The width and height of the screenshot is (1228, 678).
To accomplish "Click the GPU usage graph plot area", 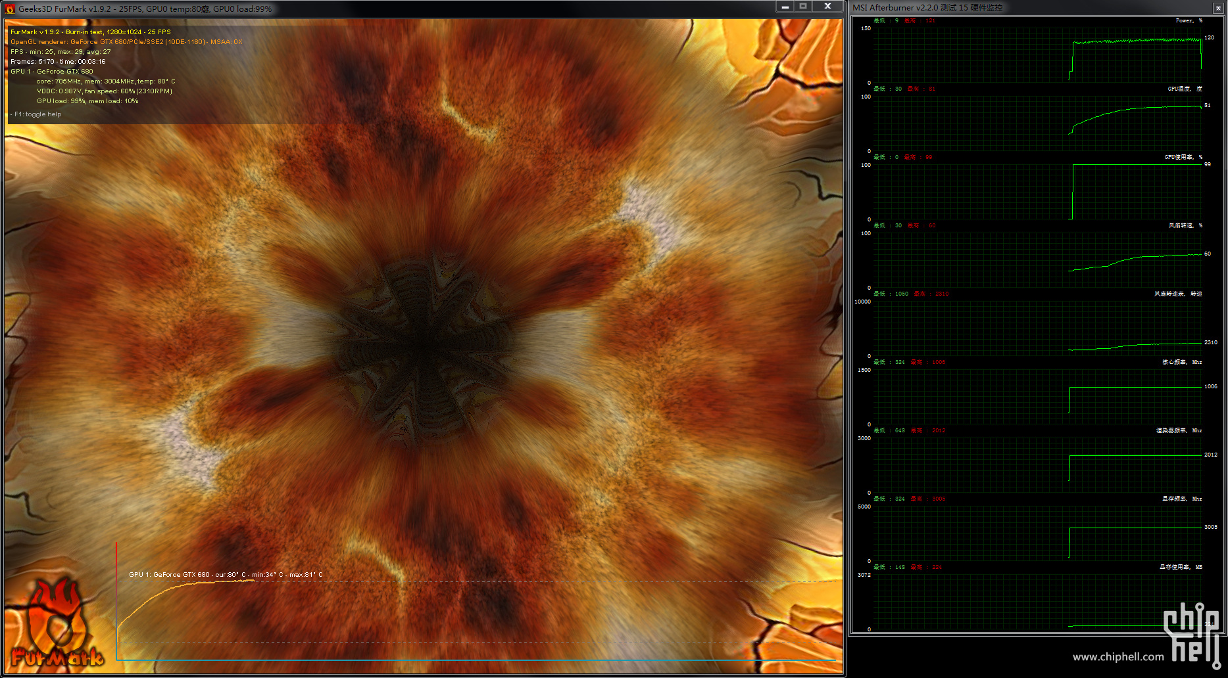I will pyautogui.click(x=1037, y=192).
